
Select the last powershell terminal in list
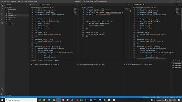coord(176,67)
